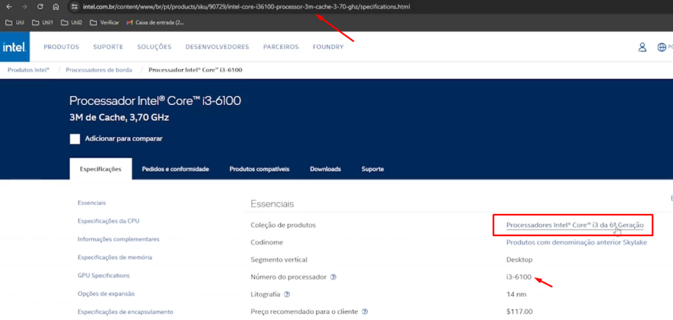Switch to Produtos compatíveis tab
This screenshot has height=320, width=673.
pyautogui.click(x=259, y=169)
